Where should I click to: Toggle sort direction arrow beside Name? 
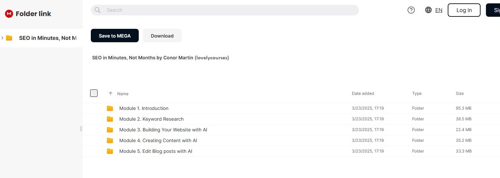(111, 94)
